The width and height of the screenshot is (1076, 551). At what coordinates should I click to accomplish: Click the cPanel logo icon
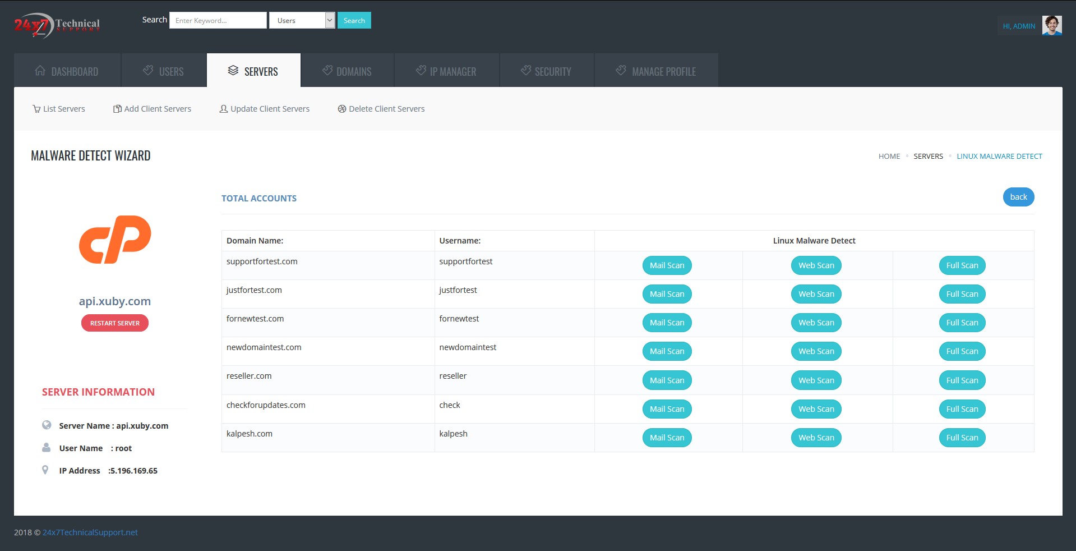115,240
